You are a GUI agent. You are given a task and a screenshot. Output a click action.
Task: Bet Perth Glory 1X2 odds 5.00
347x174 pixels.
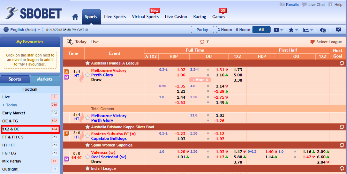point(238,75)
